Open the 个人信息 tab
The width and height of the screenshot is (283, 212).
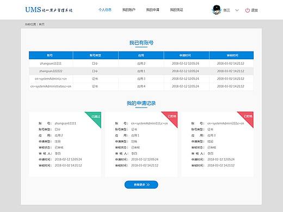coord(105,10)
